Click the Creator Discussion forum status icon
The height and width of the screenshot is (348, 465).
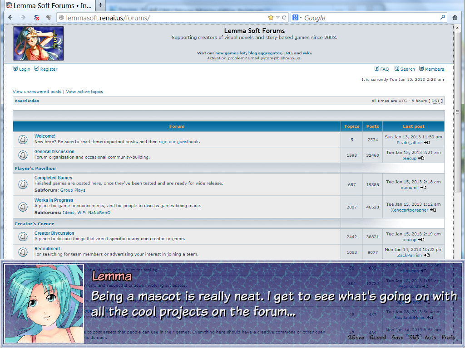pos(23,237)
